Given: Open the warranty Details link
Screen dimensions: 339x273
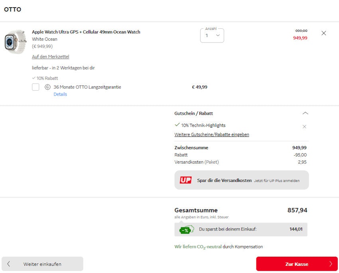Looking at the screenshot, I should [x=60, y=94].
